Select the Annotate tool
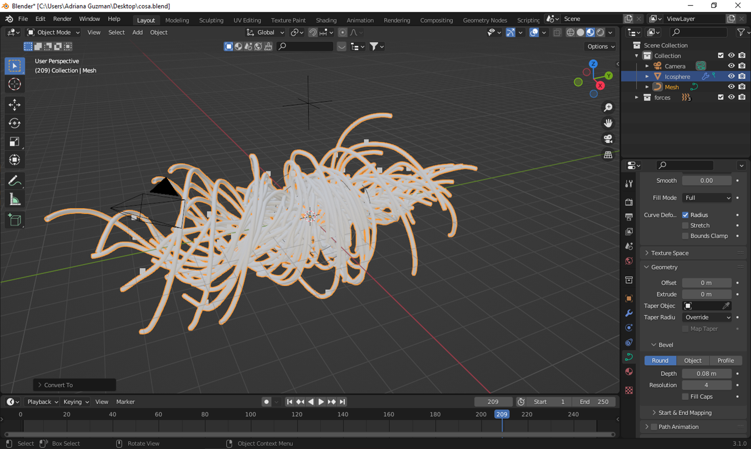Image resolution: width=751 pixels, height=449 pixels. tap(15, 181)
